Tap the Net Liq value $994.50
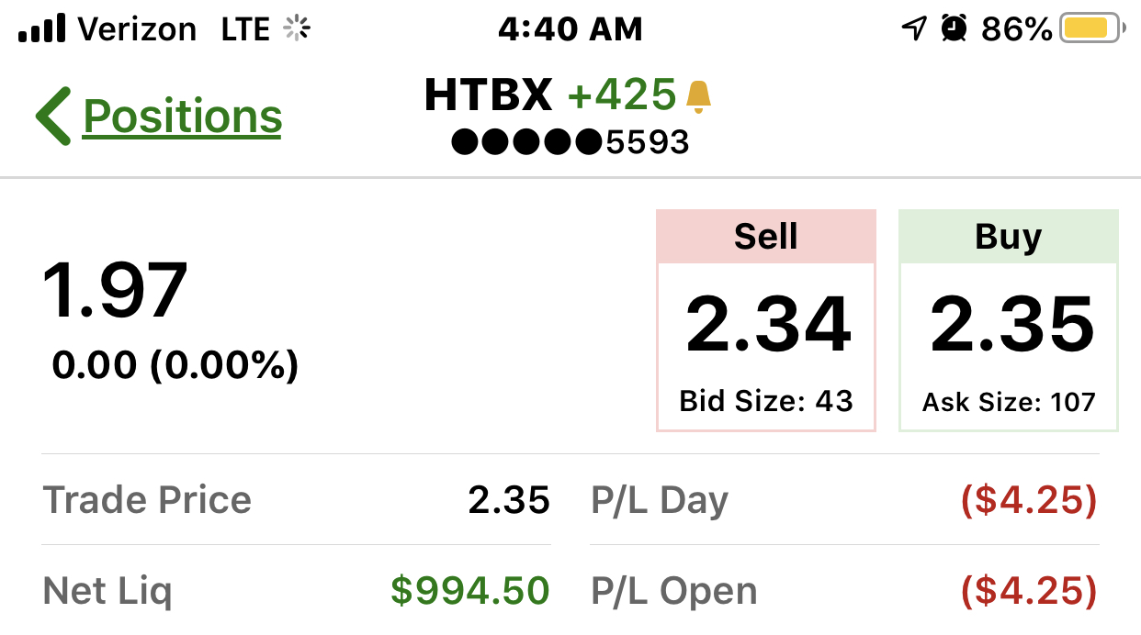The height and width of the screenshot is (635, 1141). (469, 591)
